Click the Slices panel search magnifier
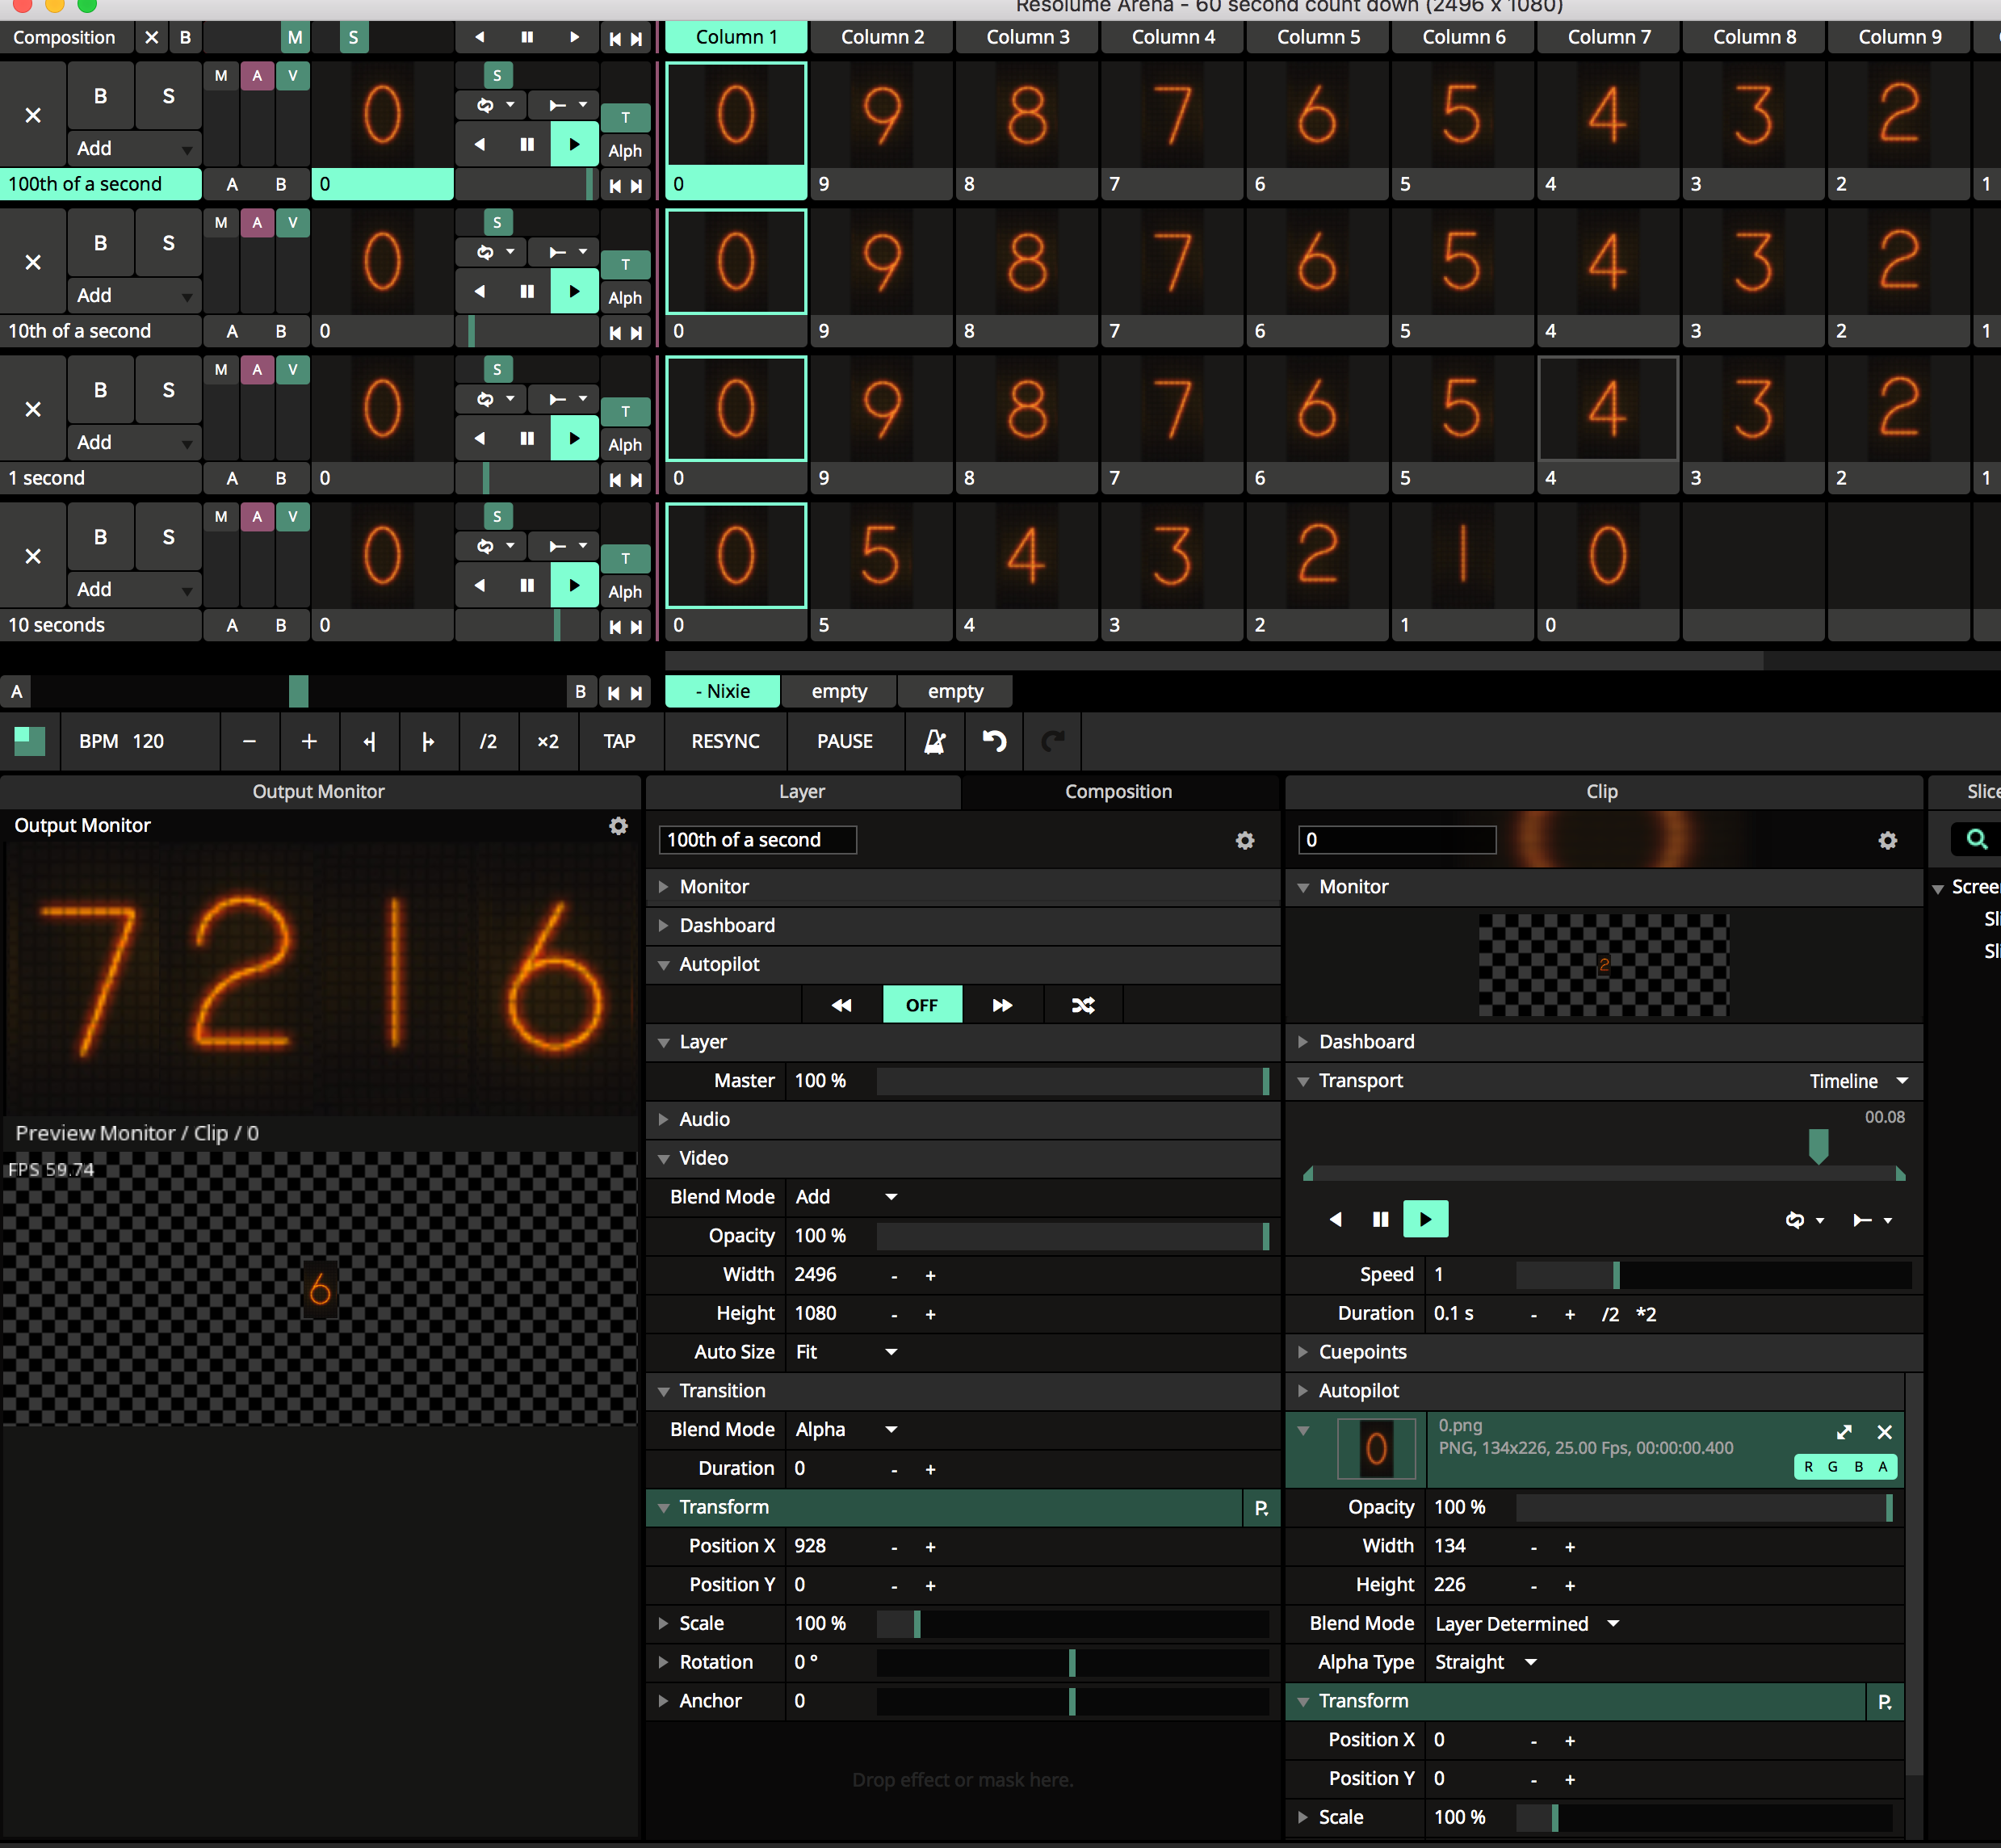The height and width of the screenshot is (1848, 2001). [x=1976, y=839]
